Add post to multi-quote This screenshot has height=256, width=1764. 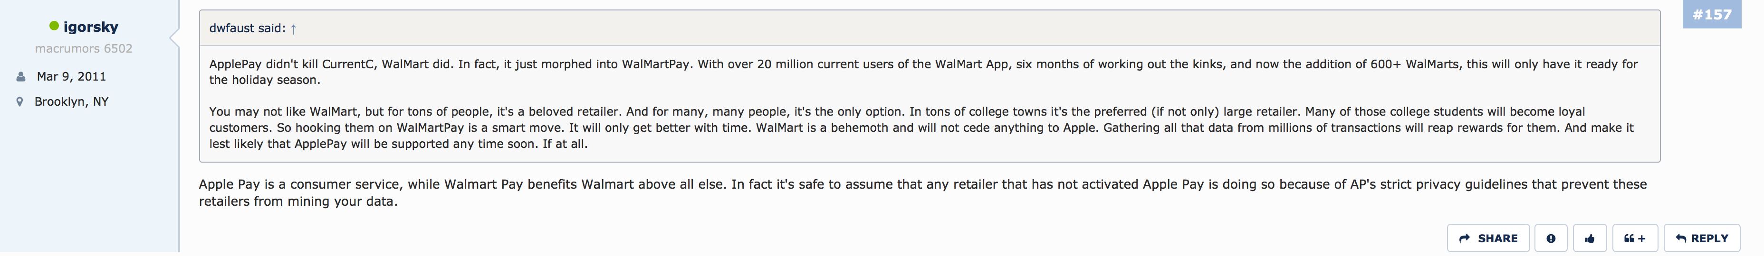[1635, 238]
